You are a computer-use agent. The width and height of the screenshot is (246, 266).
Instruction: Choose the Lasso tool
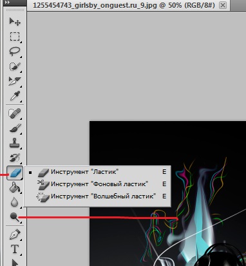coord(15,52)
